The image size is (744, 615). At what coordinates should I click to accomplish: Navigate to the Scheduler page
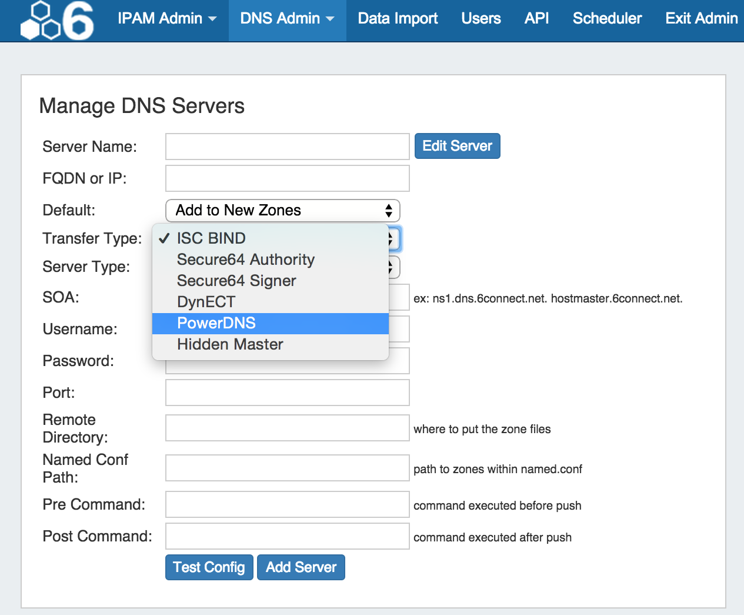click(607, 19)
